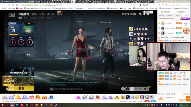Switch to the 战绩 tab
Image resolution: width=191 pixels, height=107 pixels.
pyautogui.click(x=34, y=14)
